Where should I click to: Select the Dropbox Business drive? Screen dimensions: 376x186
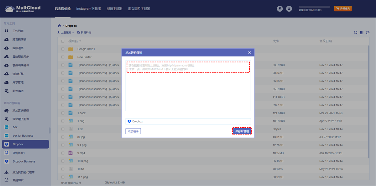click(x=24, y=161)
